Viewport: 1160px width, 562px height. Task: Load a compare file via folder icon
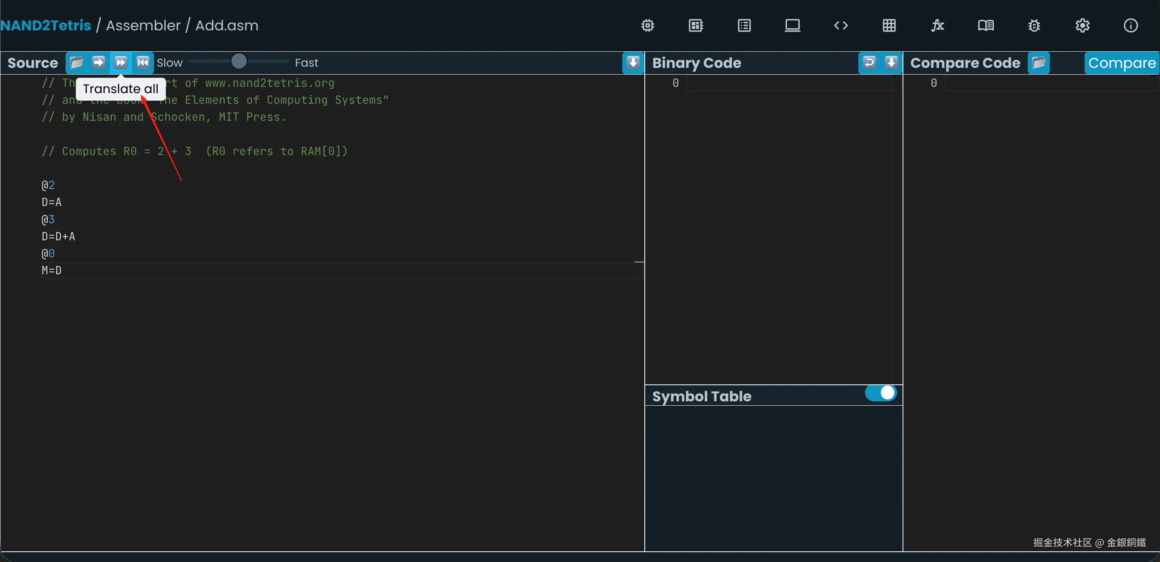1038,62
